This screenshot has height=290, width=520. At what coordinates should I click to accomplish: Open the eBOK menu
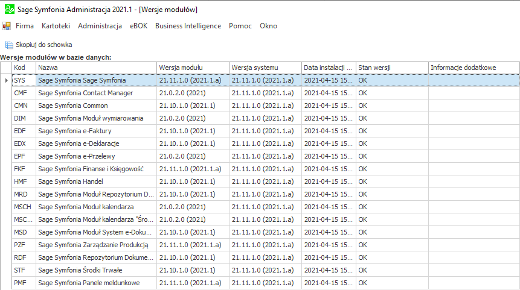[138, 26]
